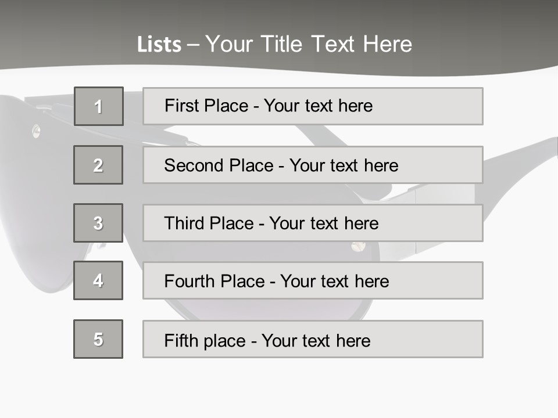This screenshot has width=558, height=418.
Task: Choose the number 5 square
Action: point(98,339)
